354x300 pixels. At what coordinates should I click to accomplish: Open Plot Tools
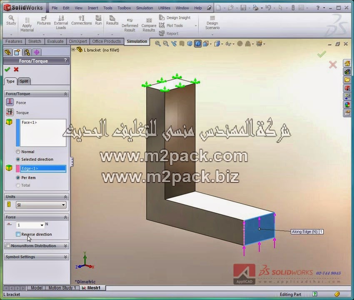click(x=171, y=25)
